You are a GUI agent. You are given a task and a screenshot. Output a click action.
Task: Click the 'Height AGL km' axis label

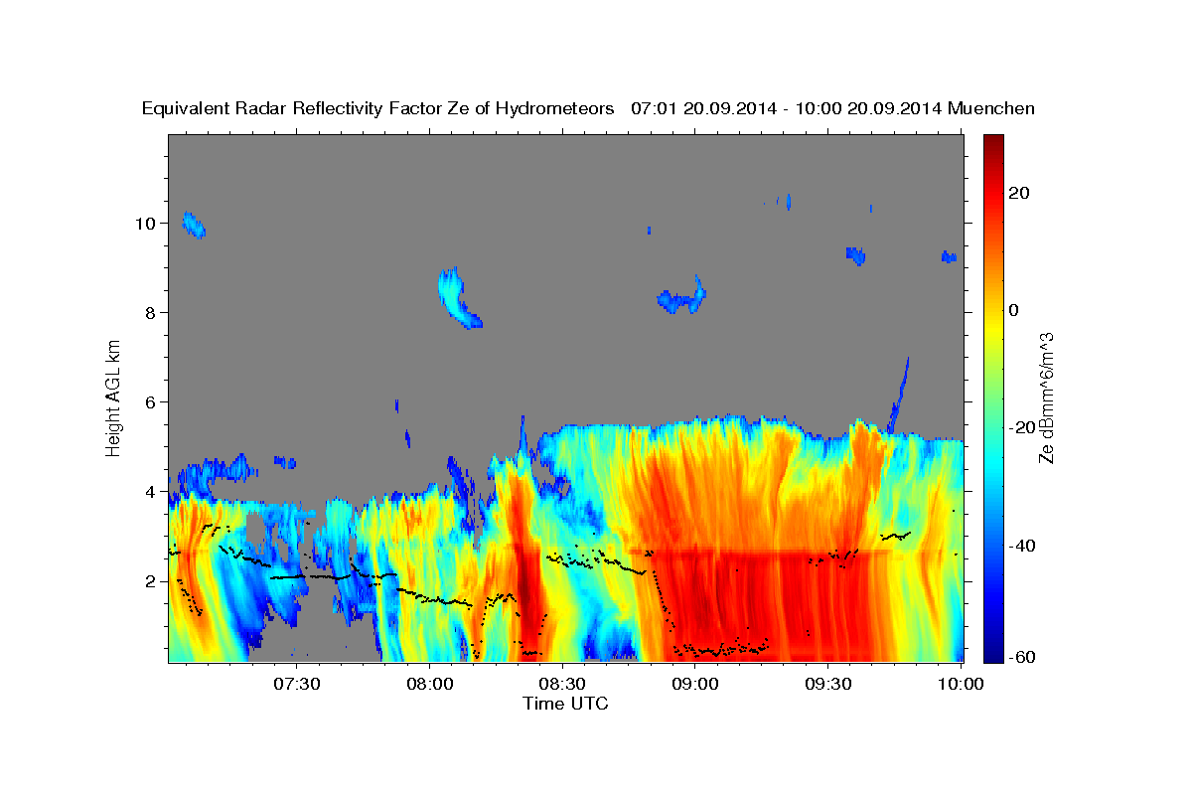click(x=113, y=397)
